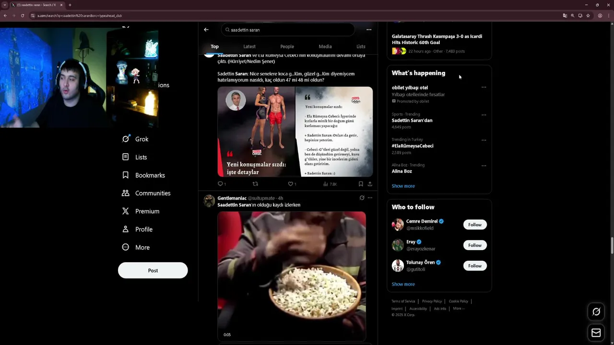This screenshot has height=345, width=614.
Task: Open the More circle icon in sidebar
Action: tap(125, 247)
